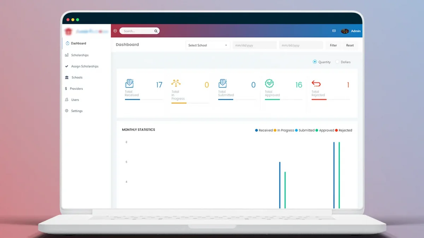Viewport: 424px width, 238px height.
Task: Click the Total In Progress count 0
Action: click(x=207, y=85)
